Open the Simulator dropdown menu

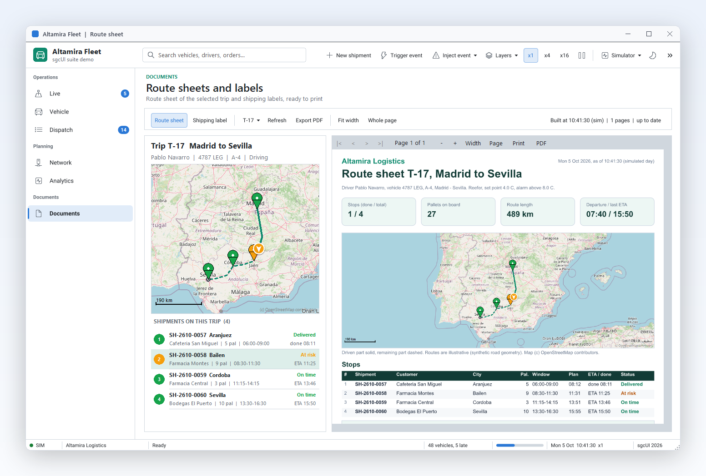click(621, 55)
